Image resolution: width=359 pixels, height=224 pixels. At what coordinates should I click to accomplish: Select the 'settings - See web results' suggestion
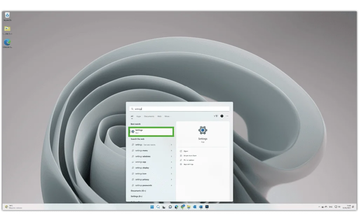151,145
